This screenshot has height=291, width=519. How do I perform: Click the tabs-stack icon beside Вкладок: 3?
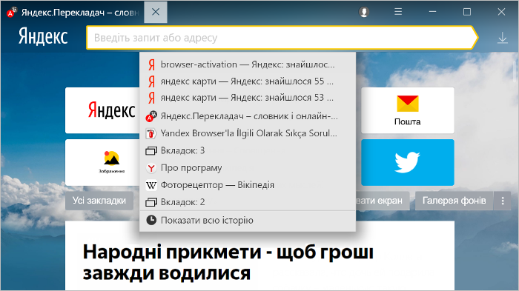tap(151, 151)
